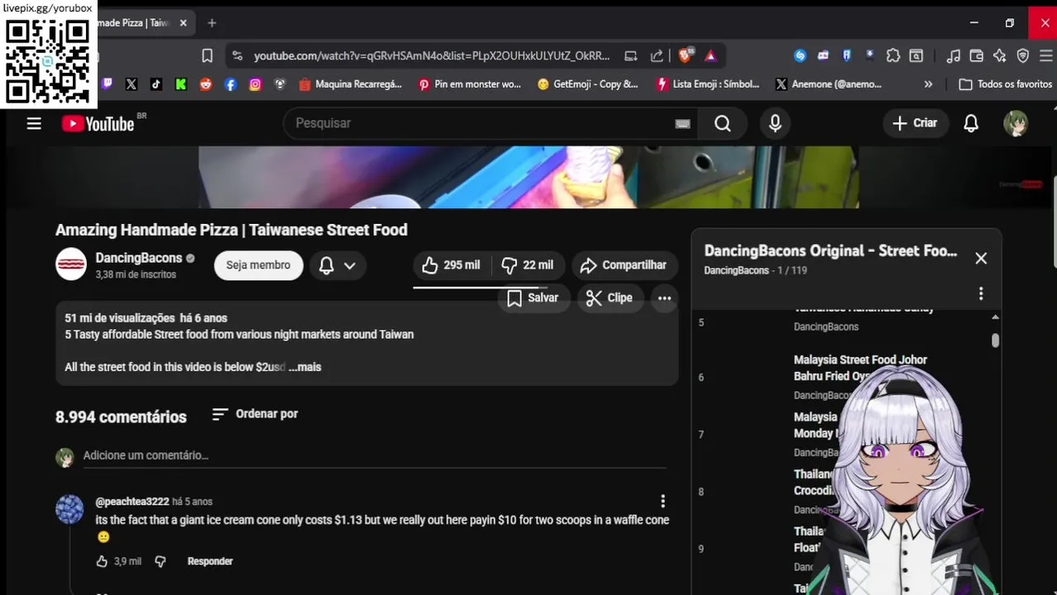This screenshot has height=595, width=1057.
Task: Show hidden bookmarks overflow chevron
Action: [928, 83]
